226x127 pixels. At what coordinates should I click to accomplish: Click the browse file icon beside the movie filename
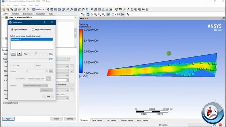pos(49,79)
